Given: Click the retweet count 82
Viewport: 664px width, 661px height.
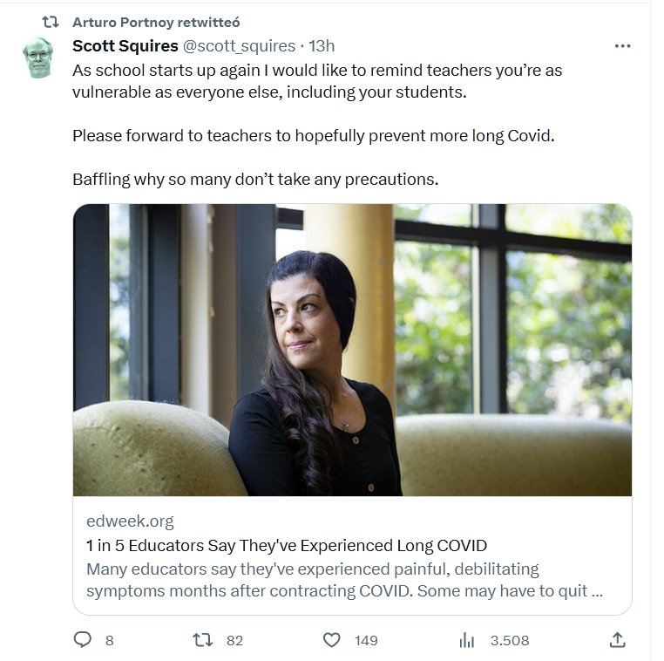Looking at the screenshot, I should click(234, 640).
